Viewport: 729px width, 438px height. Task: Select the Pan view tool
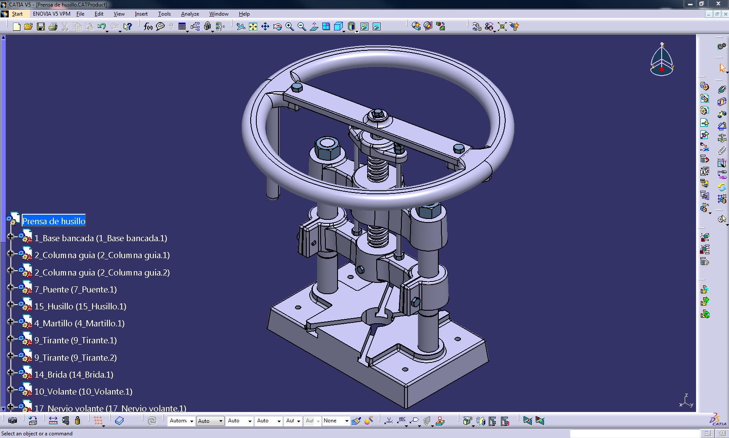pyautogui.click(x=265, y=27)
